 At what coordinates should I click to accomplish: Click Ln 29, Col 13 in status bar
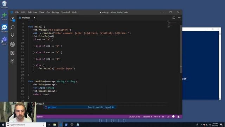pyautogui.click(x=134, y=117)
